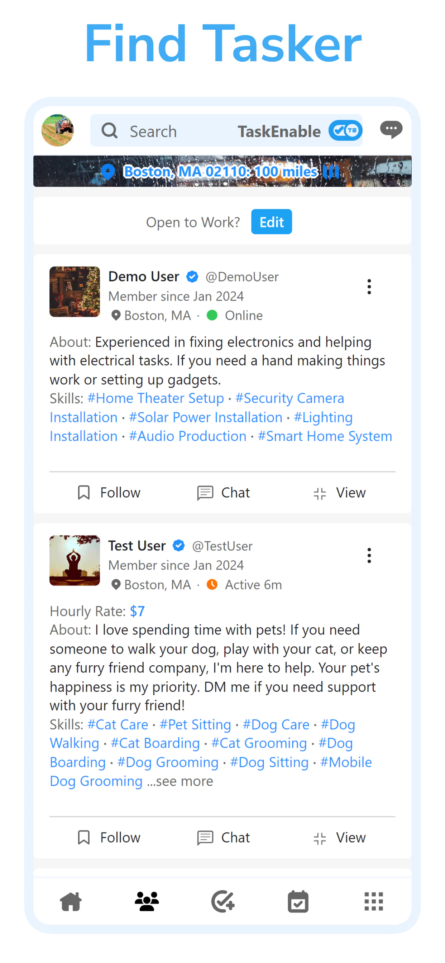Start a chat with Test User
The height and width of the screenshot is (963, 445).
pyautogui.click(x=223, y=837)
